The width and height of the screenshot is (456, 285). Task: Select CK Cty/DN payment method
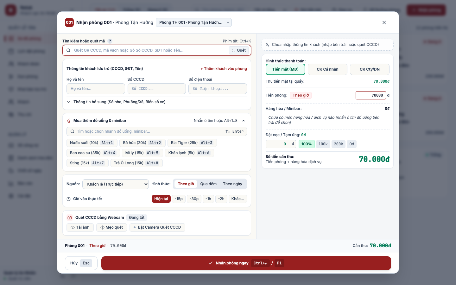point(370,69)
